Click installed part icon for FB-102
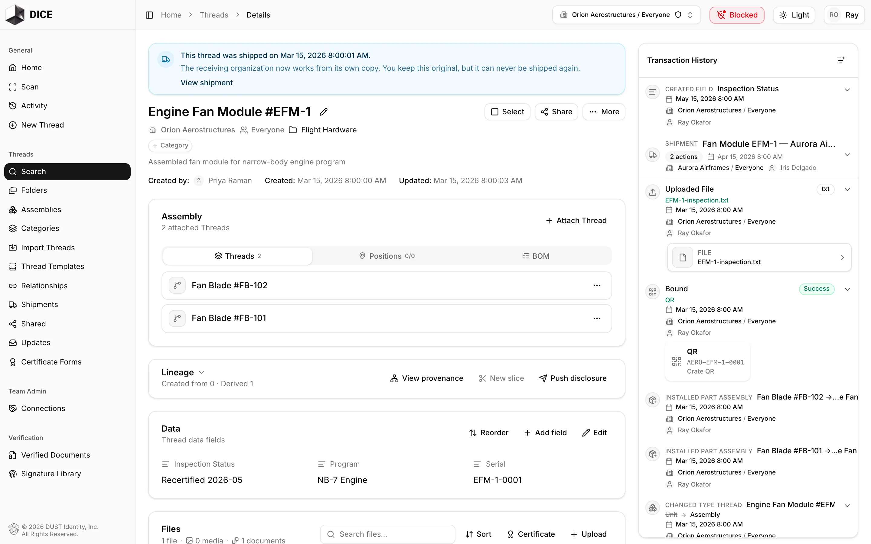Image resolution: width=871 pixels, height=544 pixels. click(653, 400)
